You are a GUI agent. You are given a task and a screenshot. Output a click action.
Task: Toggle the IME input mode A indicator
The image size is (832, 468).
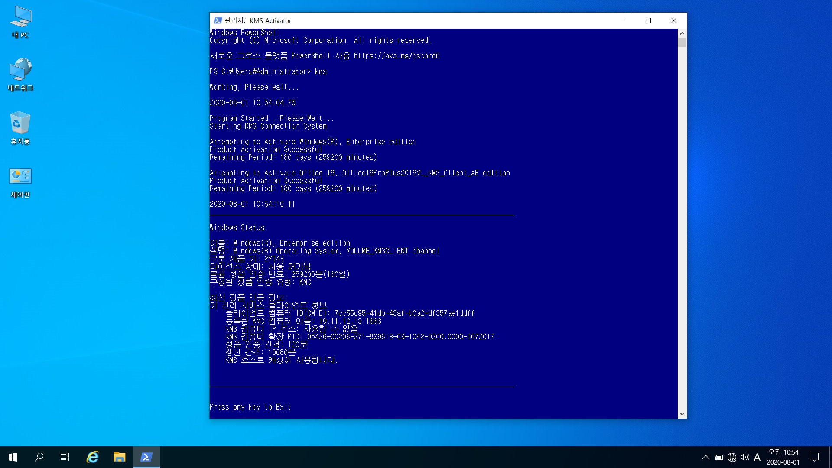(757, 457)
